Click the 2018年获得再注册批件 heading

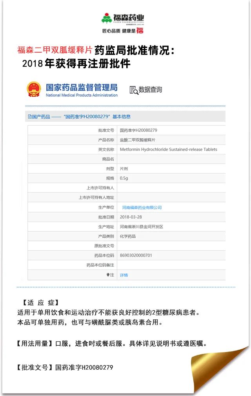[76, 63]
